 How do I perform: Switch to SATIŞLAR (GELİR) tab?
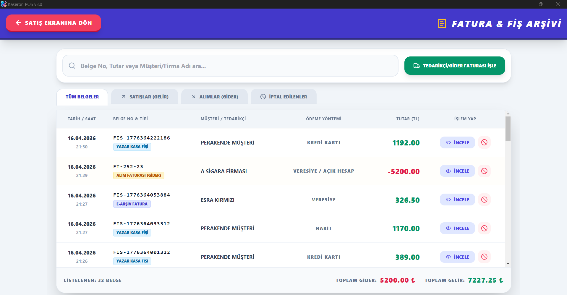(x=145, y=97)
